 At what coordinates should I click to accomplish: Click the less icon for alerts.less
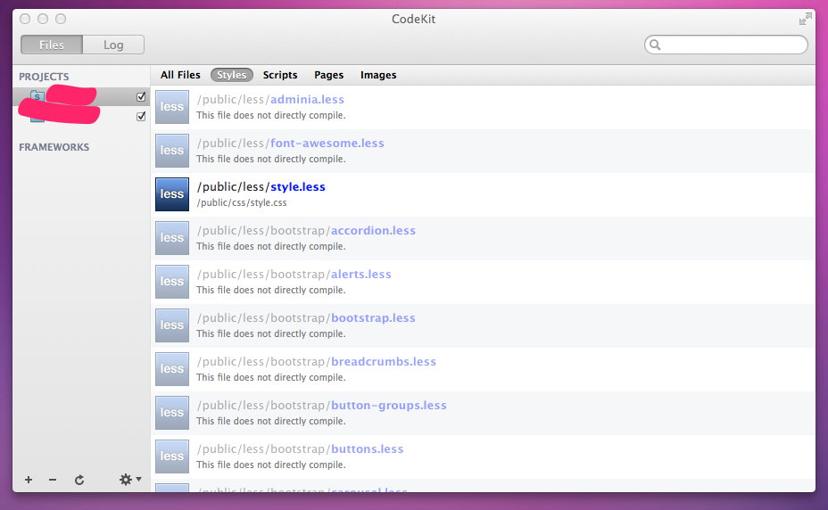[172, 282]
